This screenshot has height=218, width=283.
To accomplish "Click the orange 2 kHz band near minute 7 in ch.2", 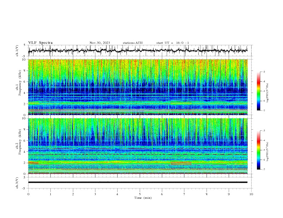I will click(x=181, y=163).
